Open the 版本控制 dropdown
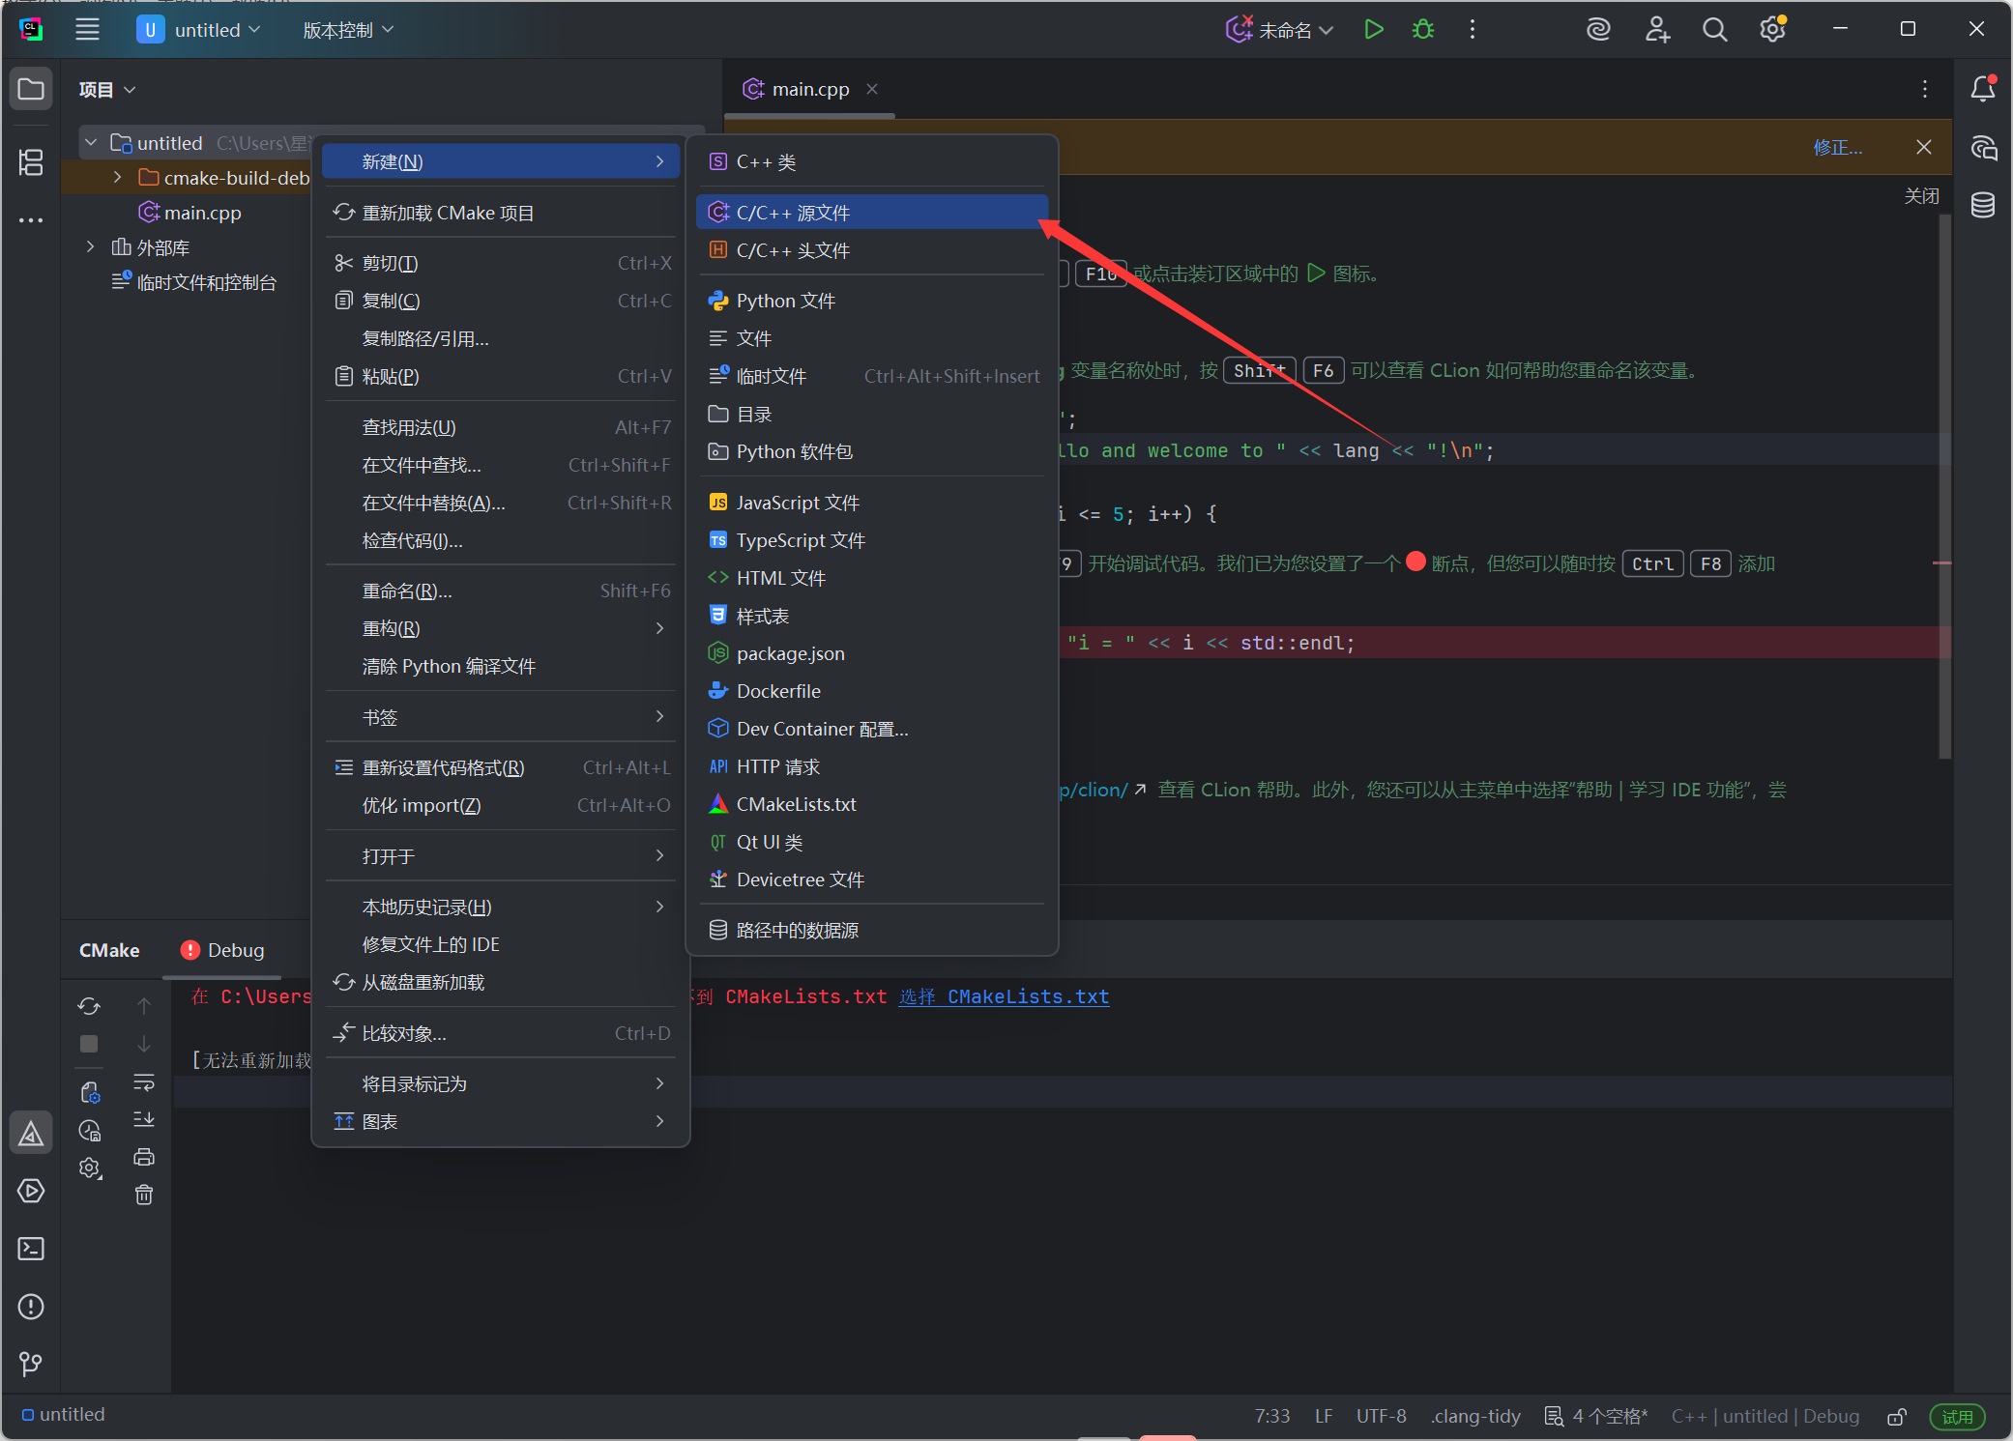The height and width of the screenshot is (1441, 2013). pos(348,30)
